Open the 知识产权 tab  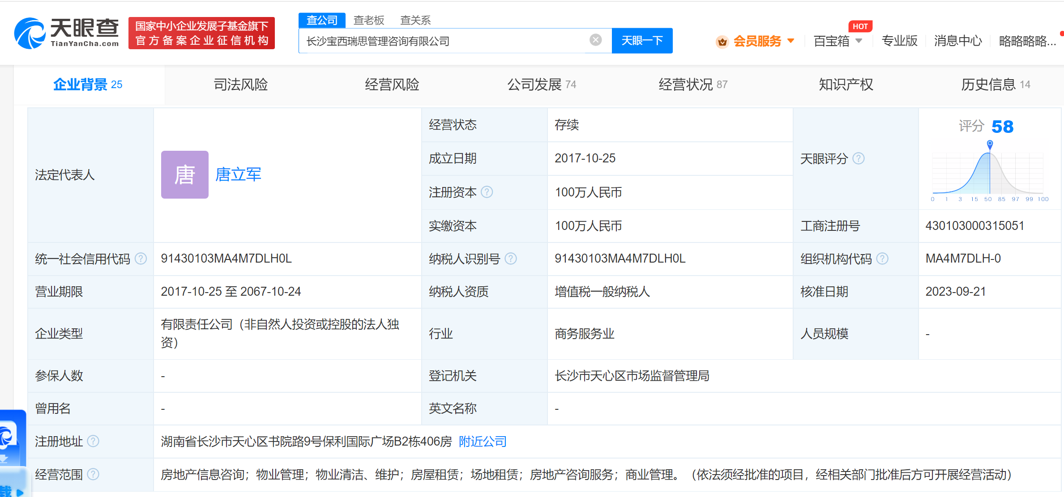coord(846,85)
